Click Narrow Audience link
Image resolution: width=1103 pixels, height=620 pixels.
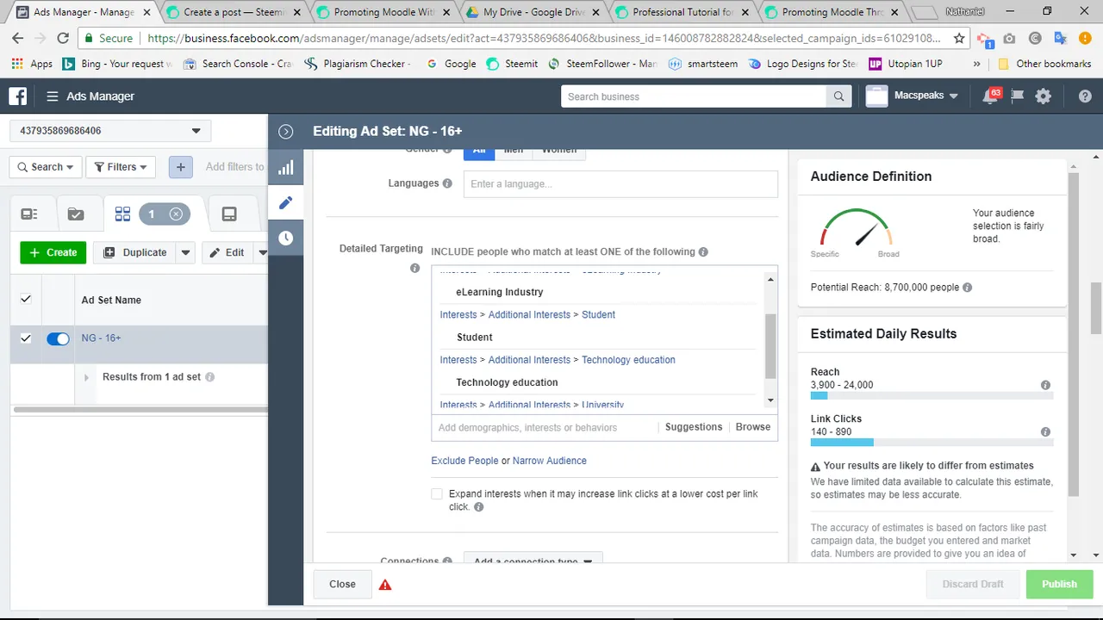click(x=549, y=461)
